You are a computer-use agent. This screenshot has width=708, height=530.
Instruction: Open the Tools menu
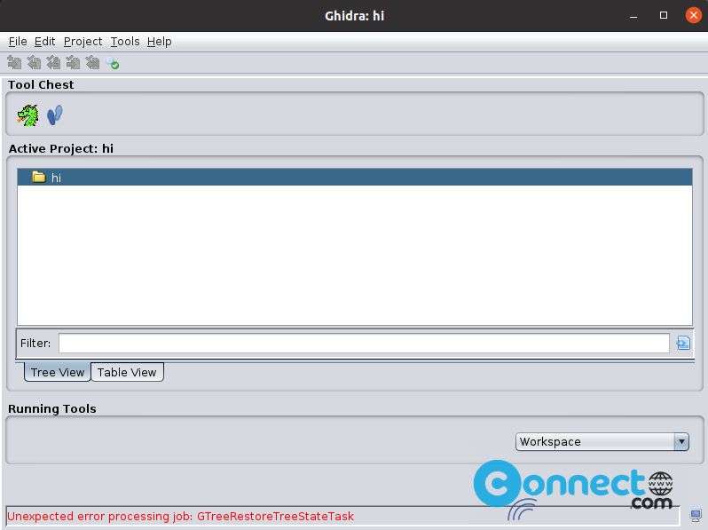124,42
